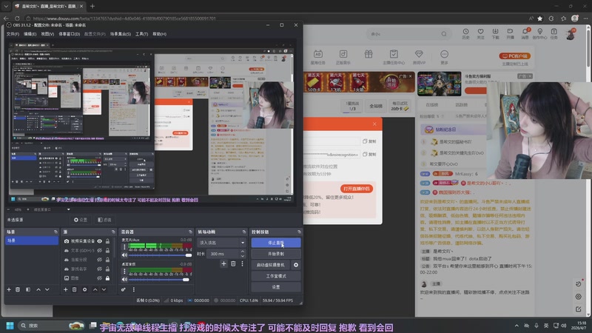Screen dimensions: 592x333
Task: Open source properties gear in the Sources panel
Action: (84, 289)
